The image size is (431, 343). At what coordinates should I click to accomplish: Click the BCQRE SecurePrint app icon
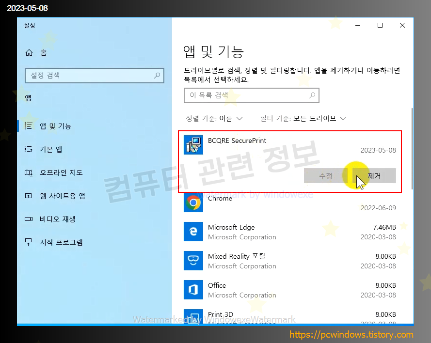(193, 145)
